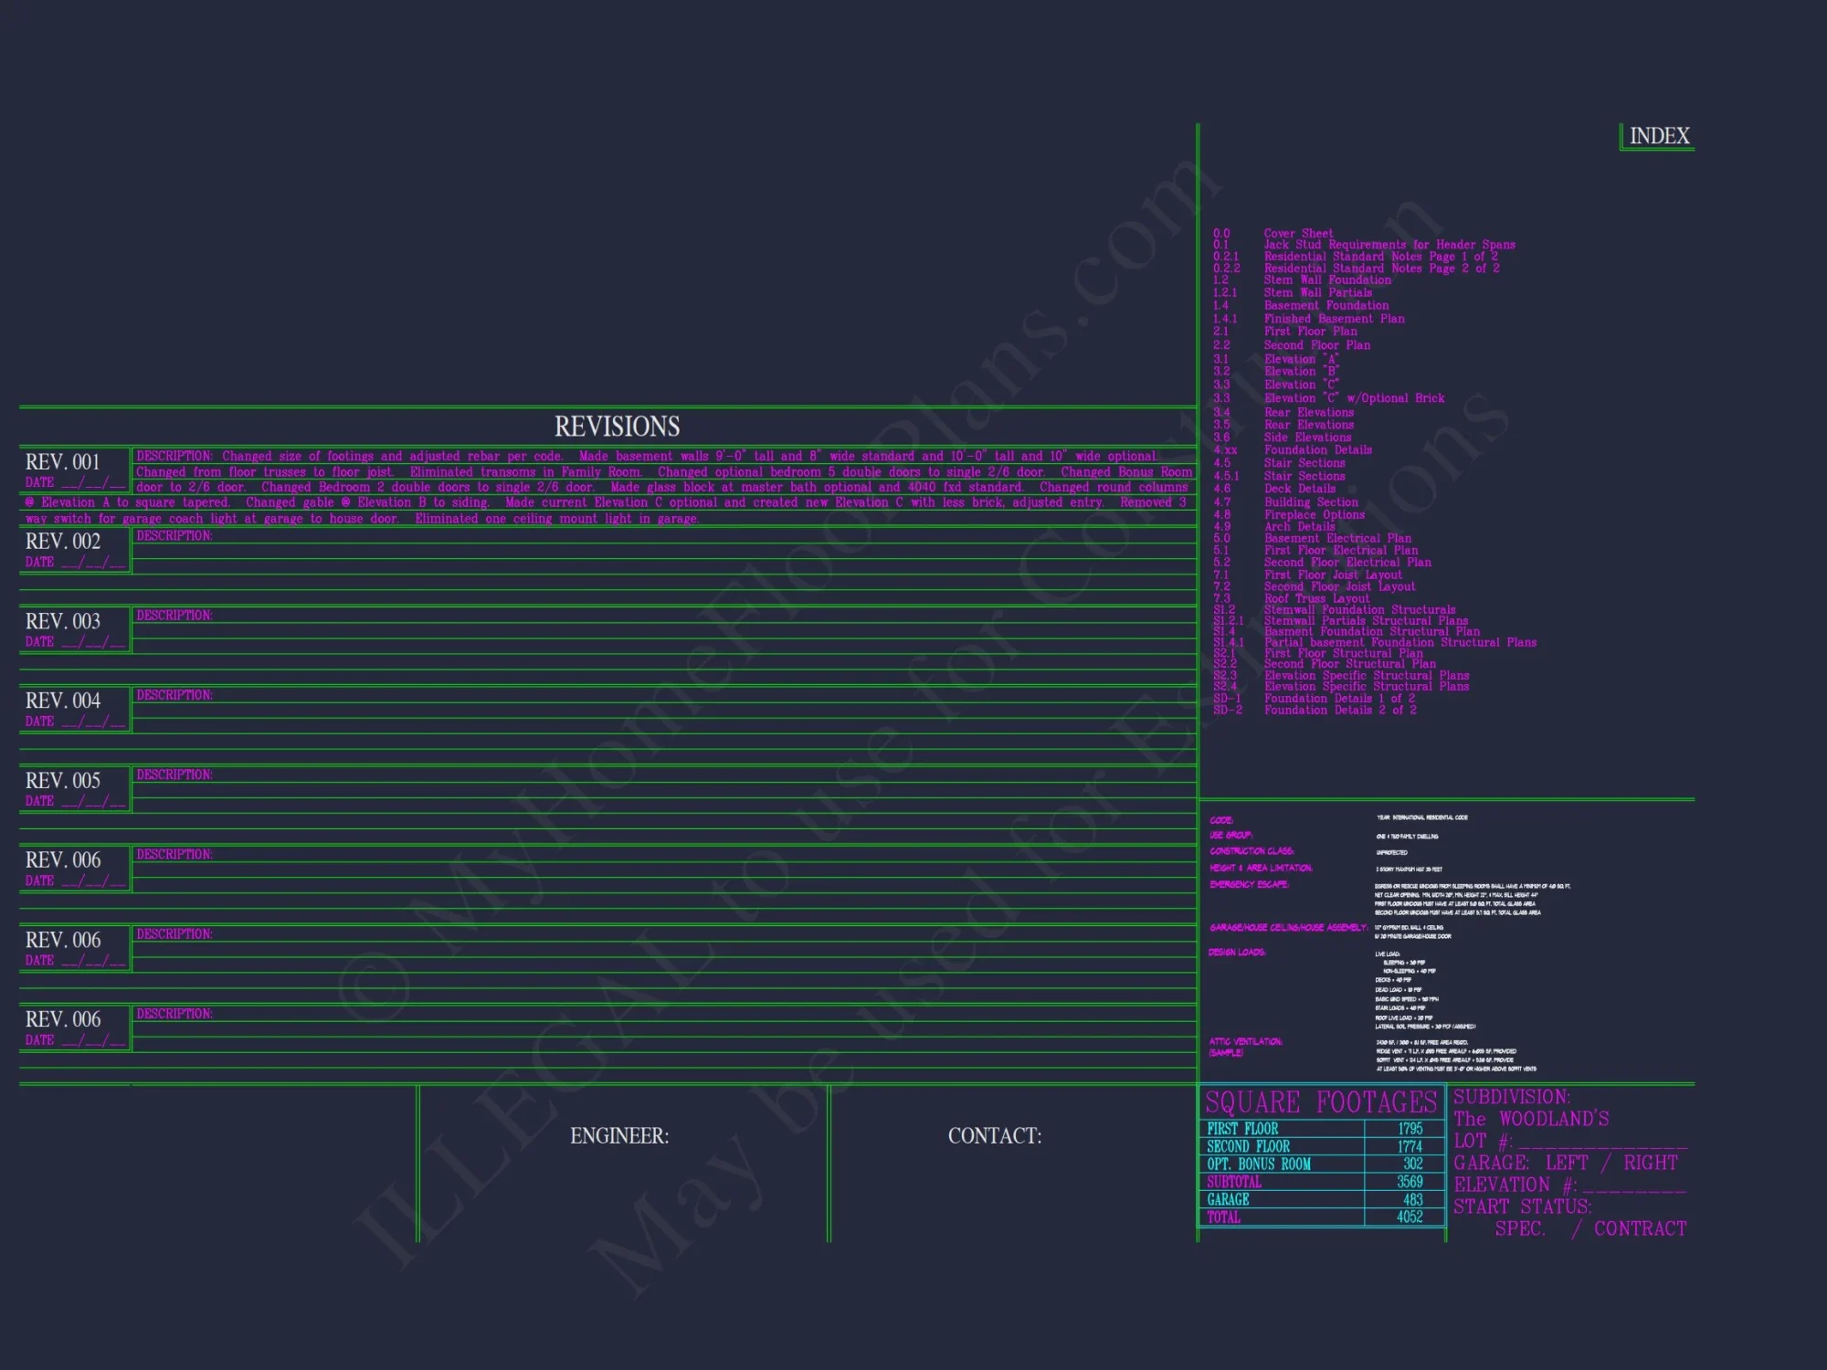Click the REVISIONS heading text
Image resolution: width=1827 pixels, height=1370 pixels.
(617, 427)
